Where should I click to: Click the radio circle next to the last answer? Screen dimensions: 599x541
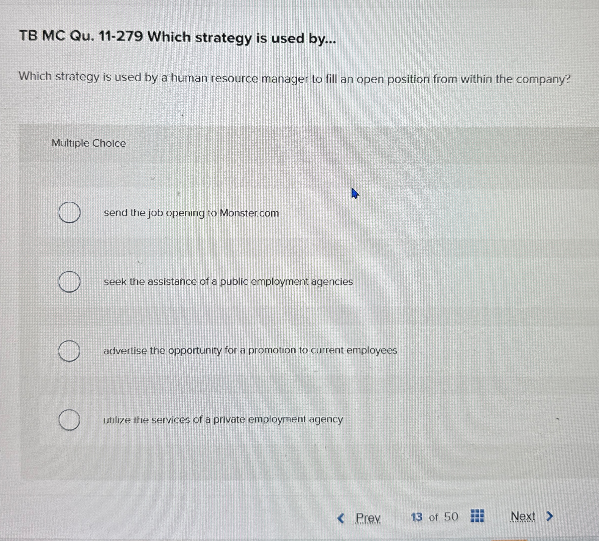point(70,420)
